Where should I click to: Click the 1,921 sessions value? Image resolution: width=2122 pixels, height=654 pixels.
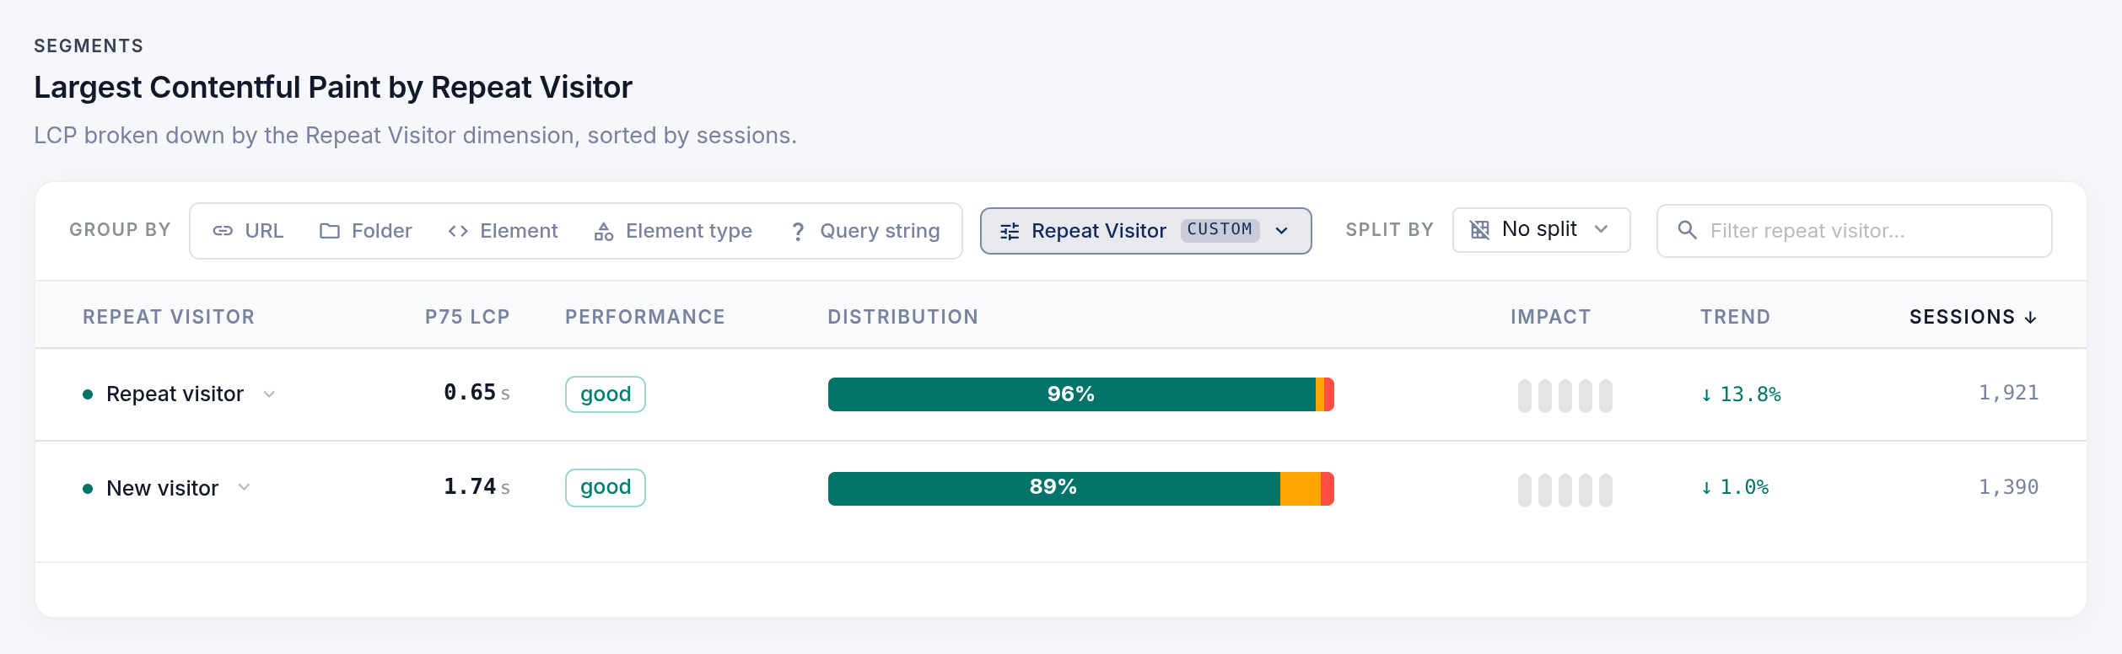tap(2008, 393)
